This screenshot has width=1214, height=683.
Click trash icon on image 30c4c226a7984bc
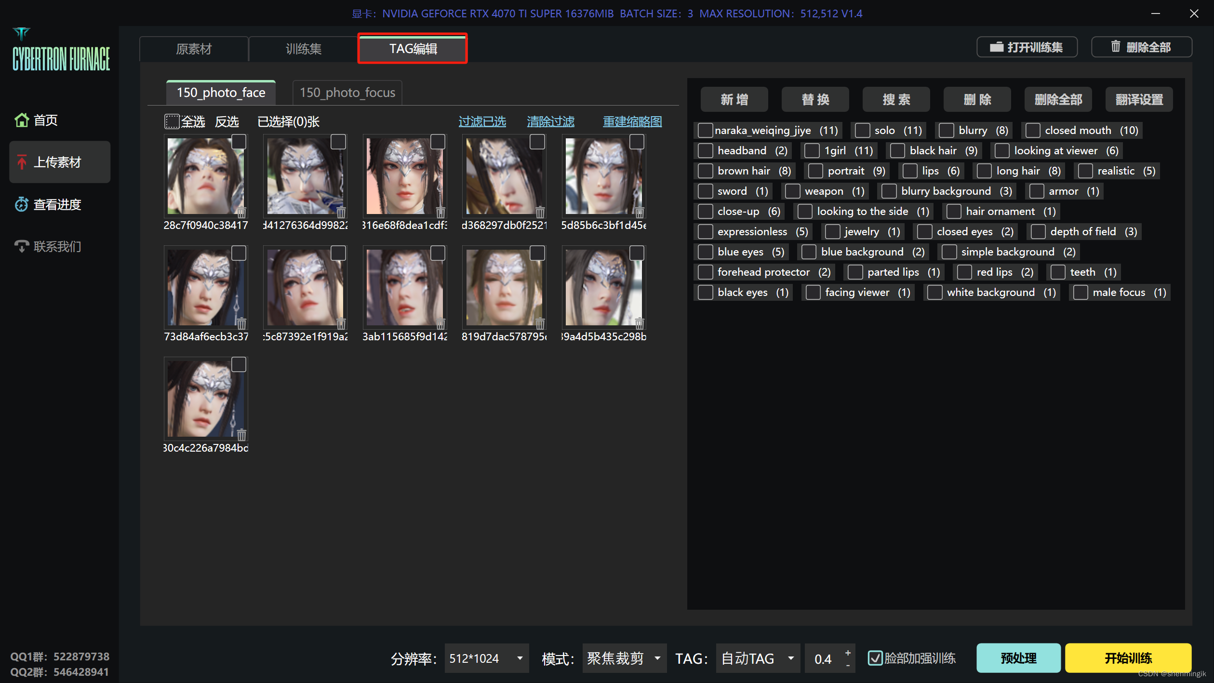(241, 435)
